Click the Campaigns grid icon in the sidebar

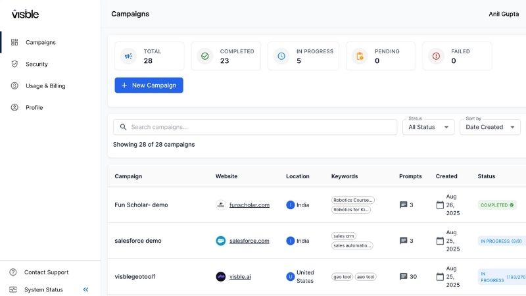[x=14, y=42]
